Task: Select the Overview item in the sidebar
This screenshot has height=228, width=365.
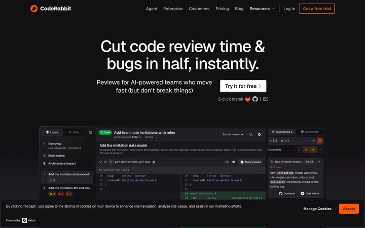Action: pos(54,143)
